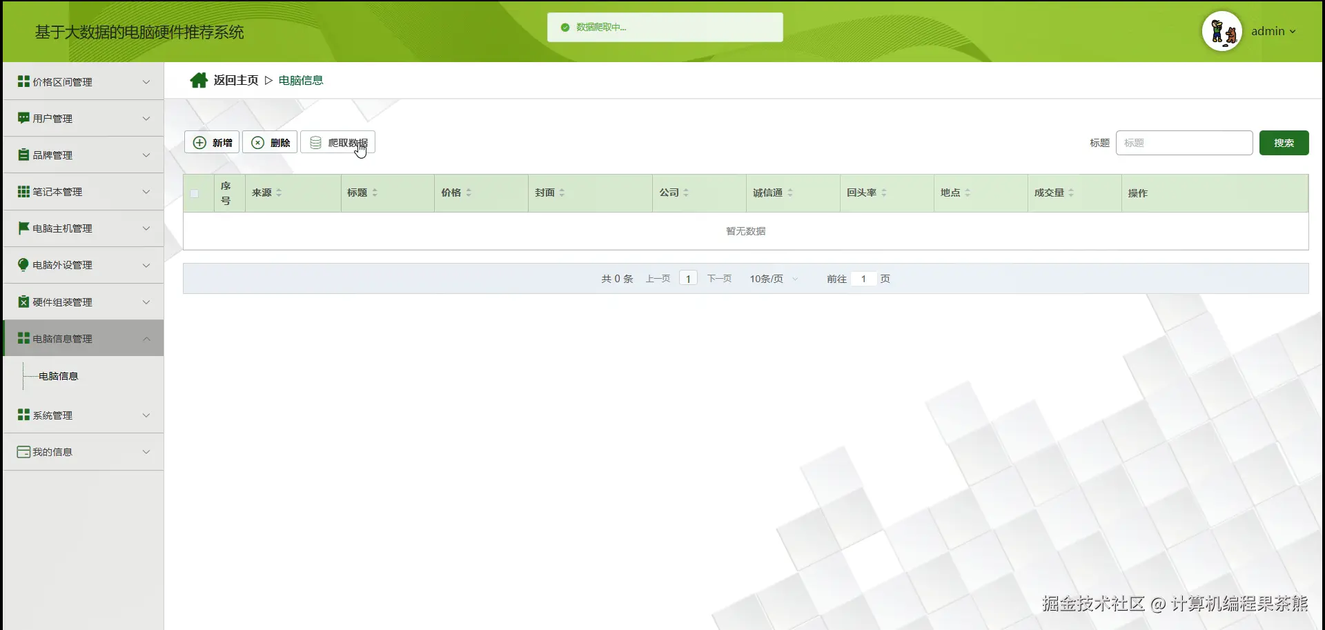Viewport: 1325px width, 630px height.
Task: Expand 系统管理 chevron
Action: (x=146, y=415)
